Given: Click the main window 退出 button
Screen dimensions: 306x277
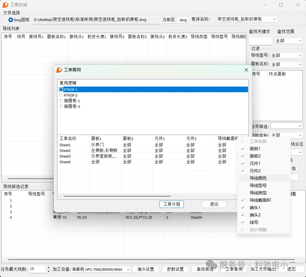Looking at the screenshot, I should click(291, 269).
